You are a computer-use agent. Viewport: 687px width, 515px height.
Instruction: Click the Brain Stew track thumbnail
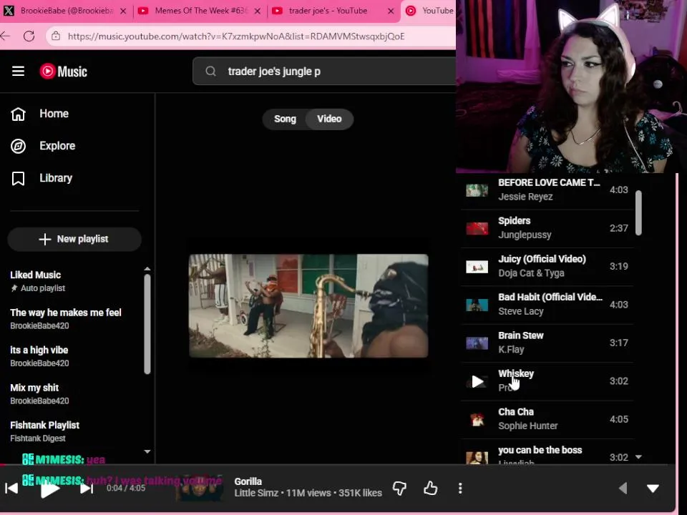477,343
